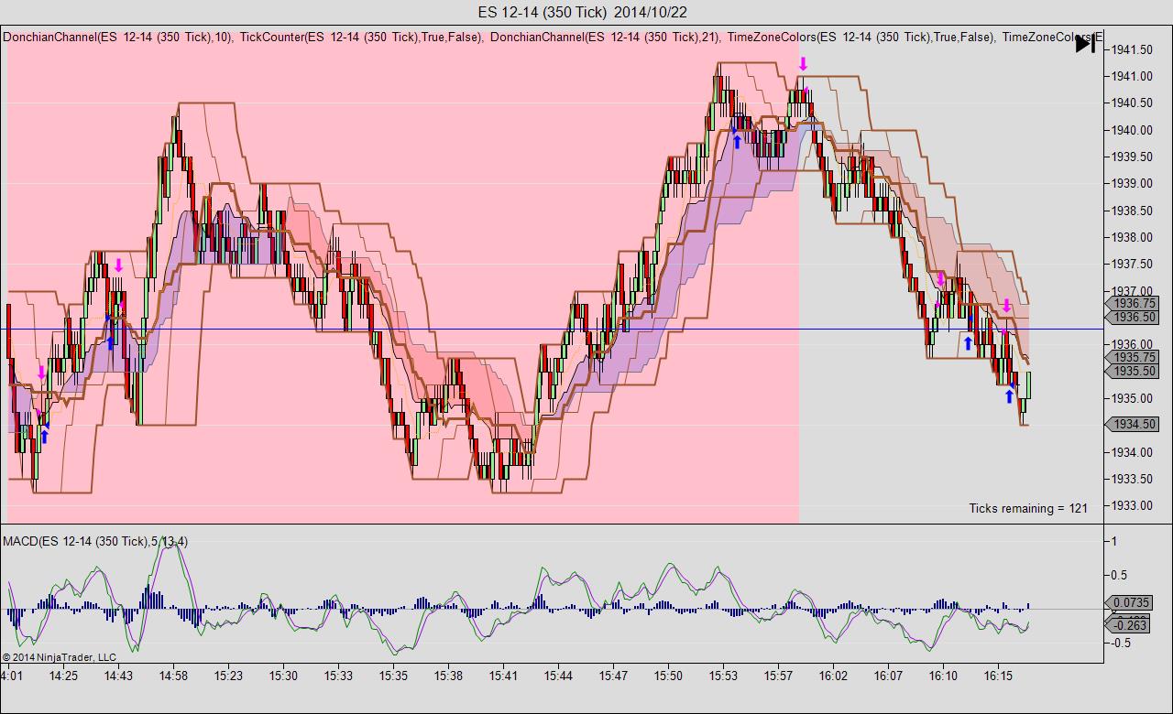Click the 16:07 time axis label
The image size is (1173, 714).
point(888,676)
